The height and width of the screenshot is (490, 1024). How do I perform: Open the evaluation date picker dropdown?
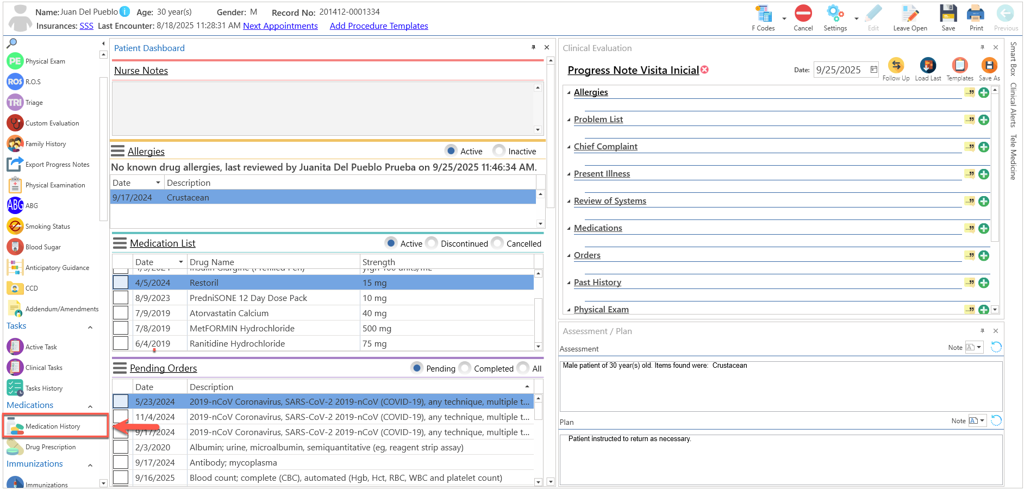click(x=874, y=70)
